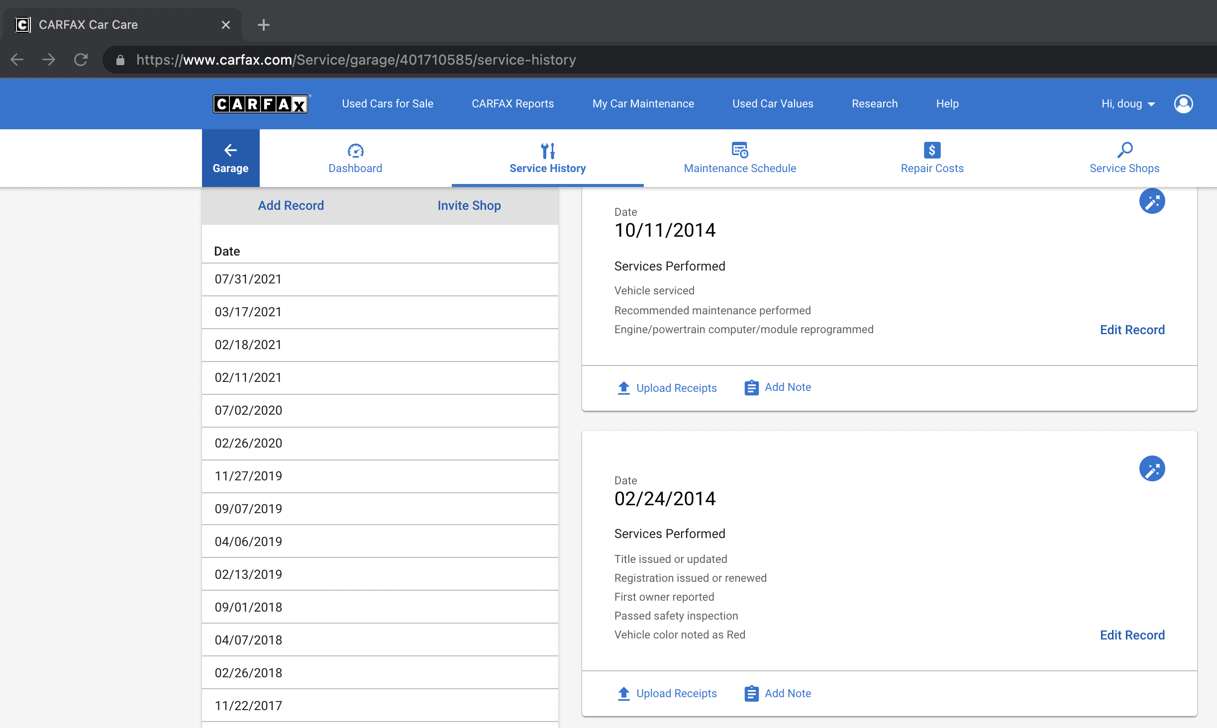The image size is (1217, 728).
Task: Open the Research menu
Action: pyautogui.click(x=874, y=103)
